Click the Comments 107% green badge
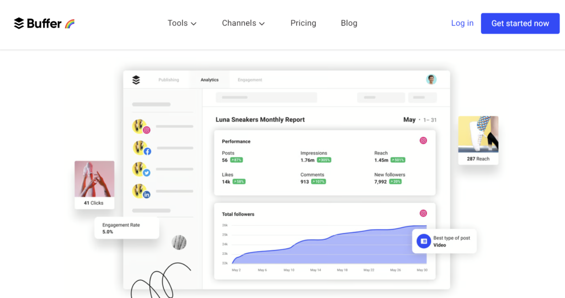The image size is (565, 298). click(318, 182)
